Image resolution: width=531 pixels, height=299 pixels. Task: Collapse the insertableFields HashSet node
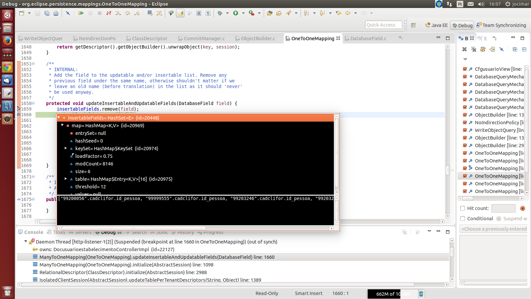59,118
